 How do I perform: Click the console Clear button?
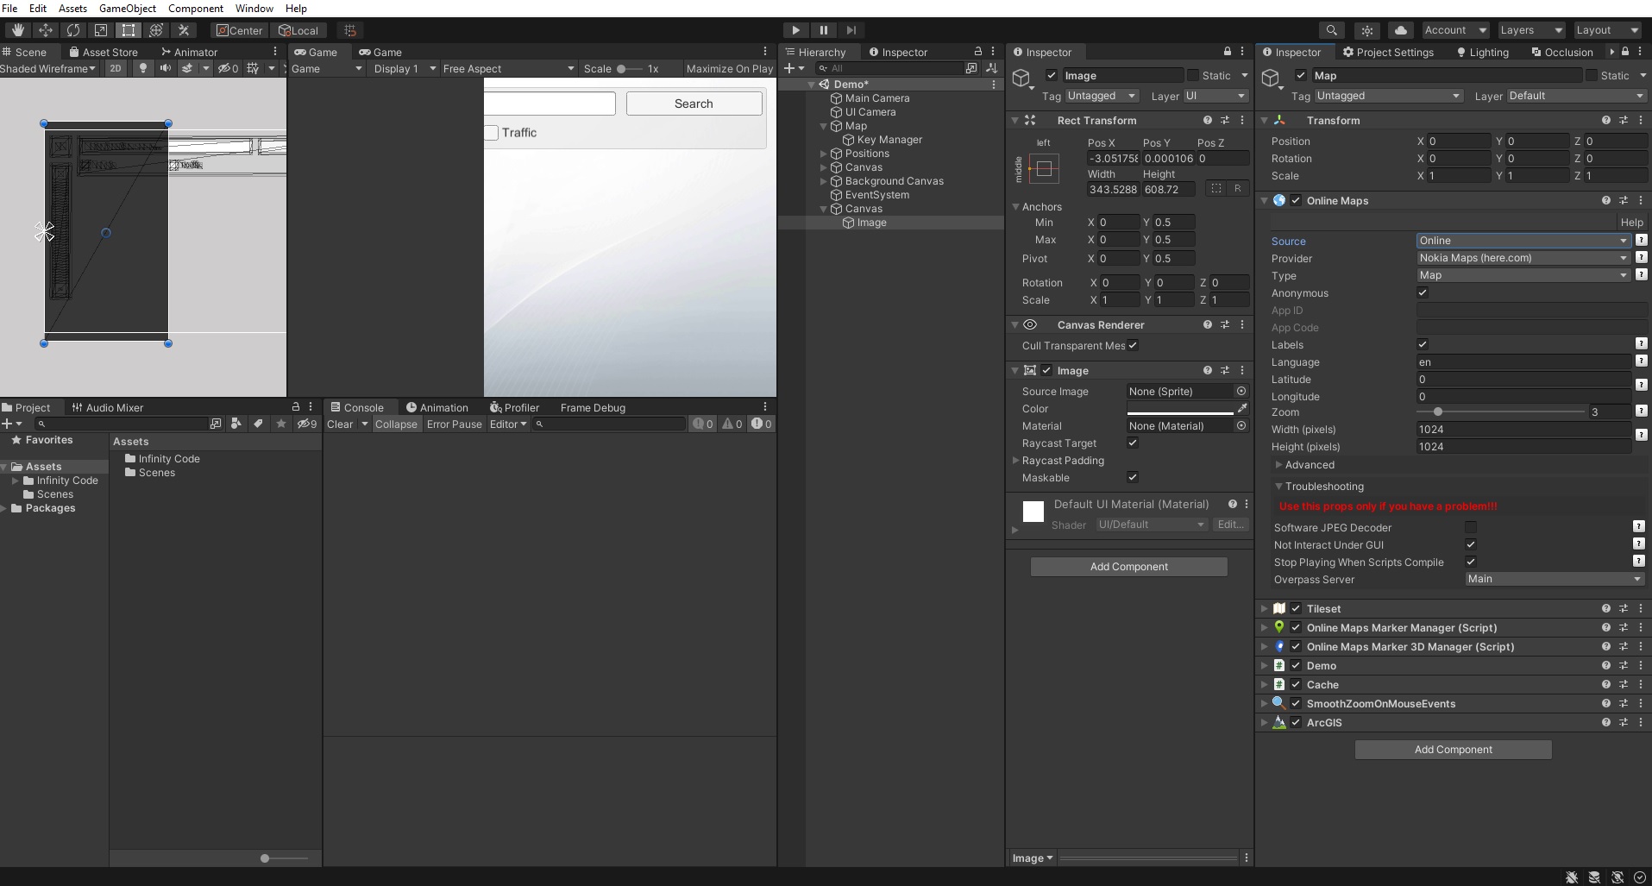[x=340, y=424]
